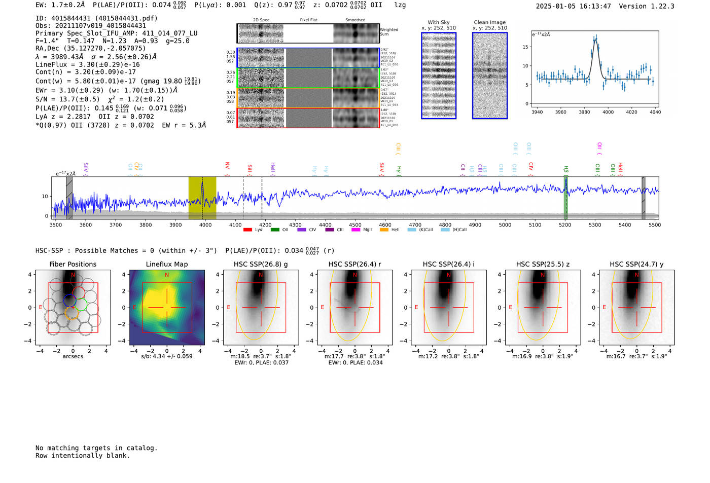
Task: Click EWr: 0, PLAE: 0.034 under r image
Action: 355,363
